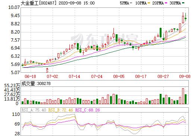This screenshot has height=136, width=194.
Task: Click the 10PMA legend label
Action: click(x=141, y=3)
